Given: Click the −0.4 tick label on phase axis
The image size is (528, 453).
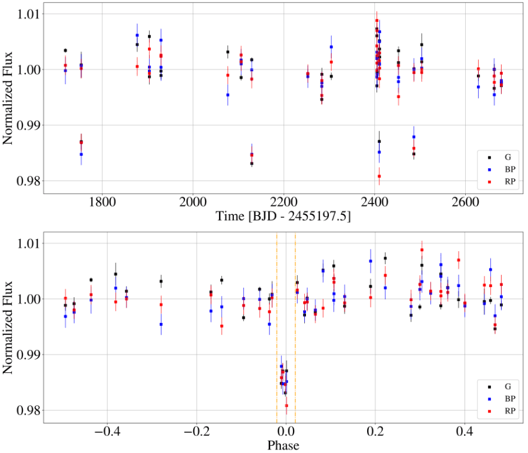Looking at the screenshot, I should 107,431.
